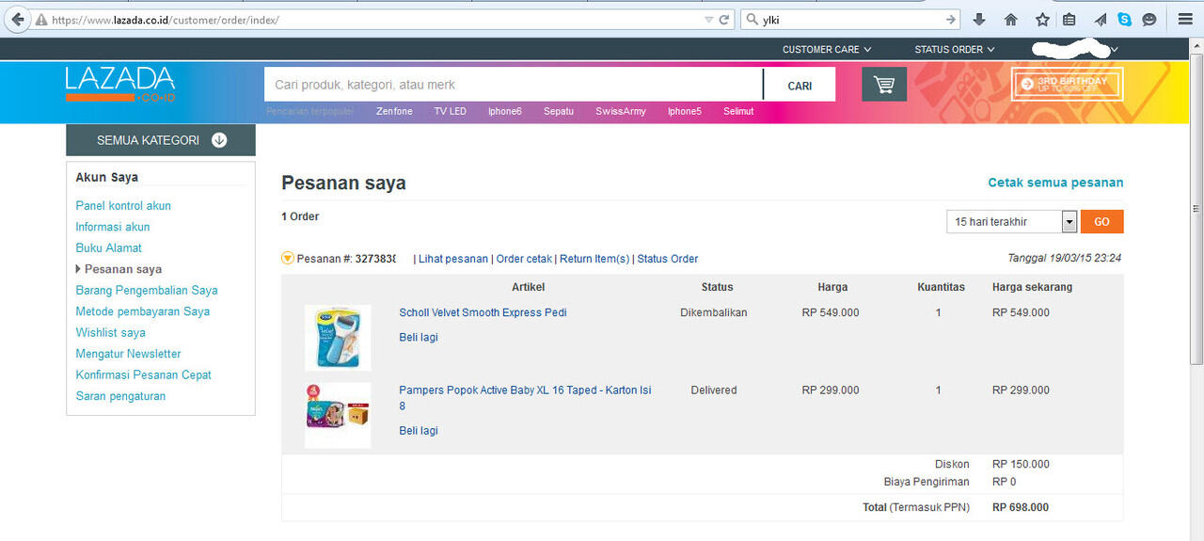1204x541 pixels.
Task: Click popular search Sepatu
Action: [558, 111]
